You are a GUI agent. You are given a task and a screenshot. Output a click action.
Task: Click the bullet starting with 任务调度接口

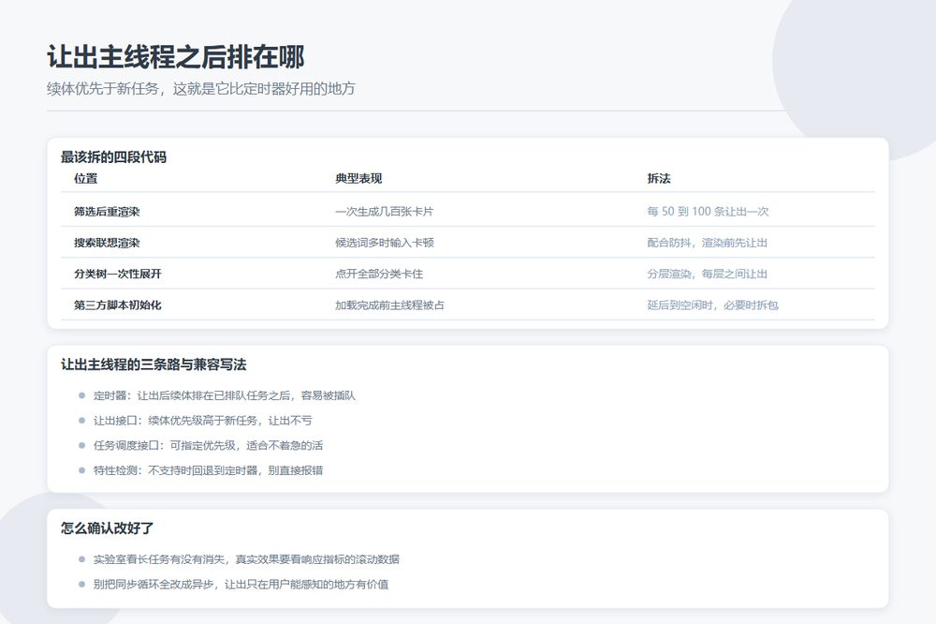pos(208,445)
